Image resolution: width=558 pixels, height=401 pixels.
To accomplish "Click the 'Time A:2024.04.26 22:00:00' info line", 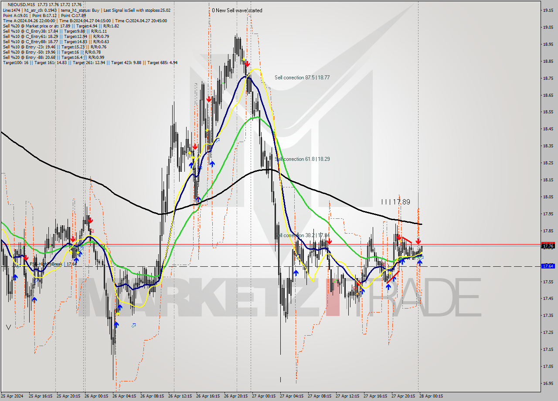I will [85, 20].
